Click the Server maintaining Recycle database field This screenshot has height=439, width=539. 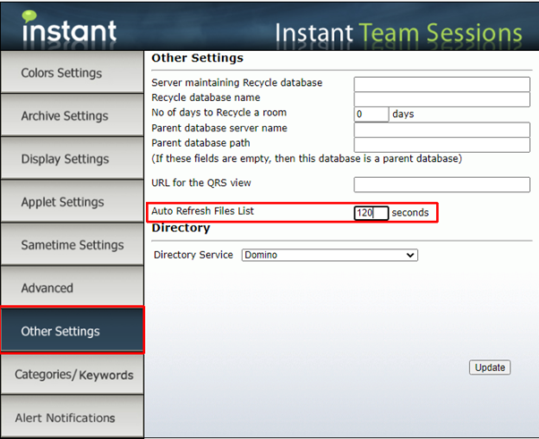(x=441, y=84)
